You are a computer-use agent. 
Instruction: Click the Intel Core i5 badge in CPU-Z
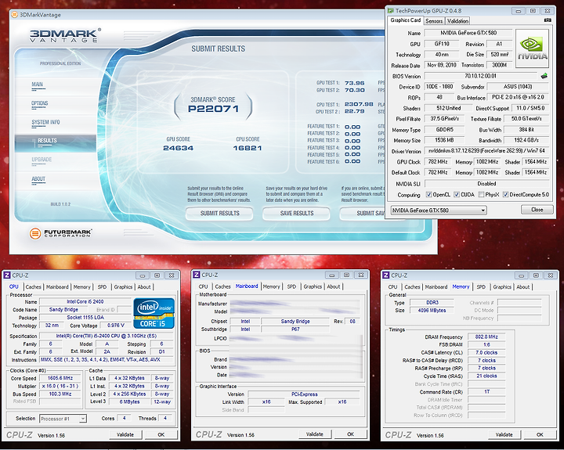tap(154, 313)
